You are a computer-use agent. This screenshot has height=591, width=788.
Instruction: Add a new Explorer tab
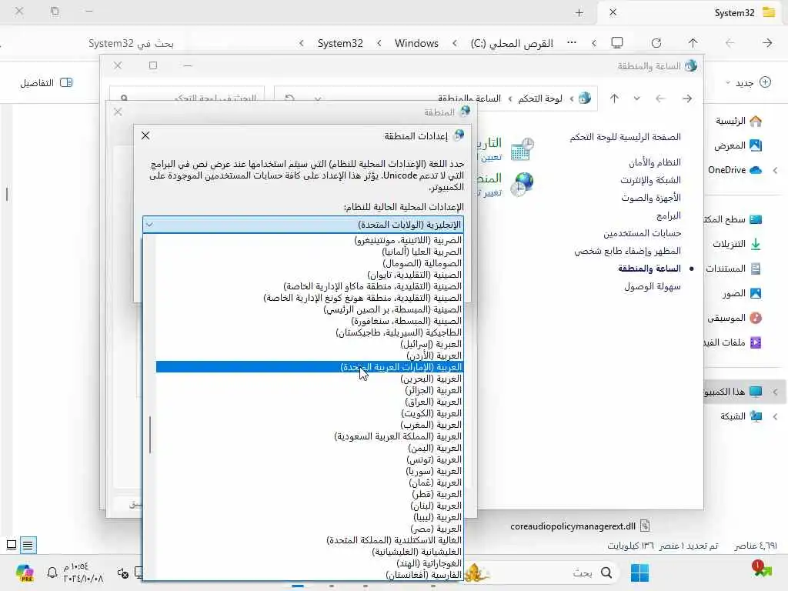coord(579,12)
